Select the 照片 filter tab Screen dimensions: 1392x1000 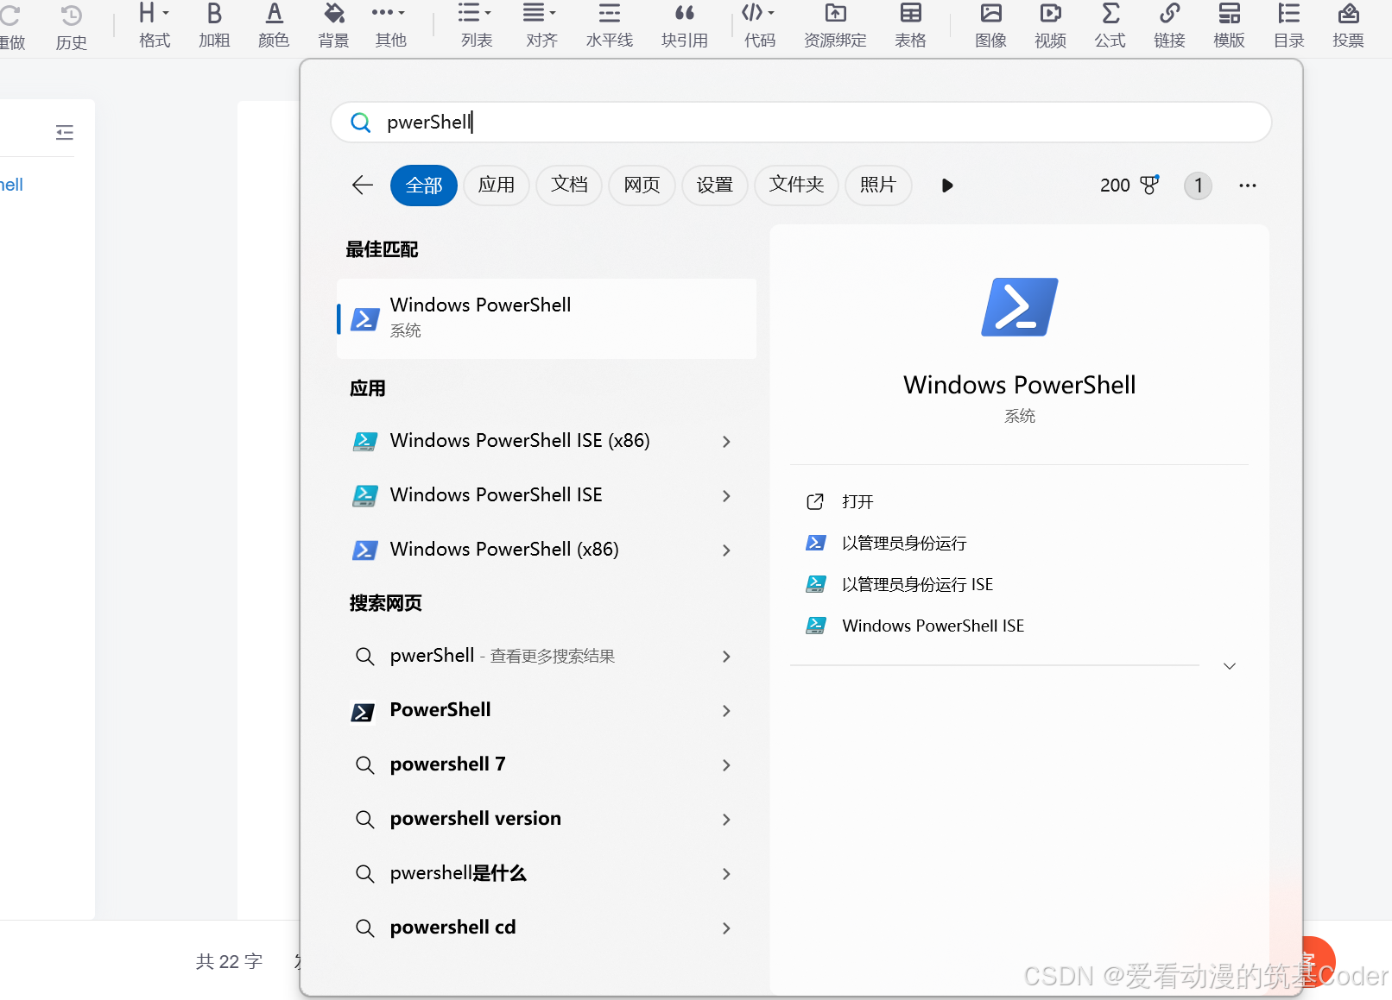[x=878, y=185]
